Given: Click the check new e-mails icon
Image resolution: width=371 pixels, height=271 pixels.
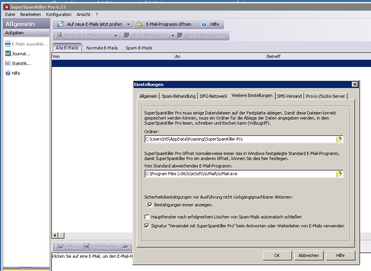Looking at the screenshot, I should click(x=61, y=24).
